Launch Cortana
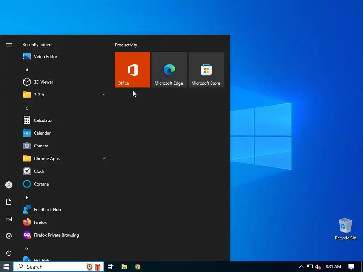 [65, 184]
